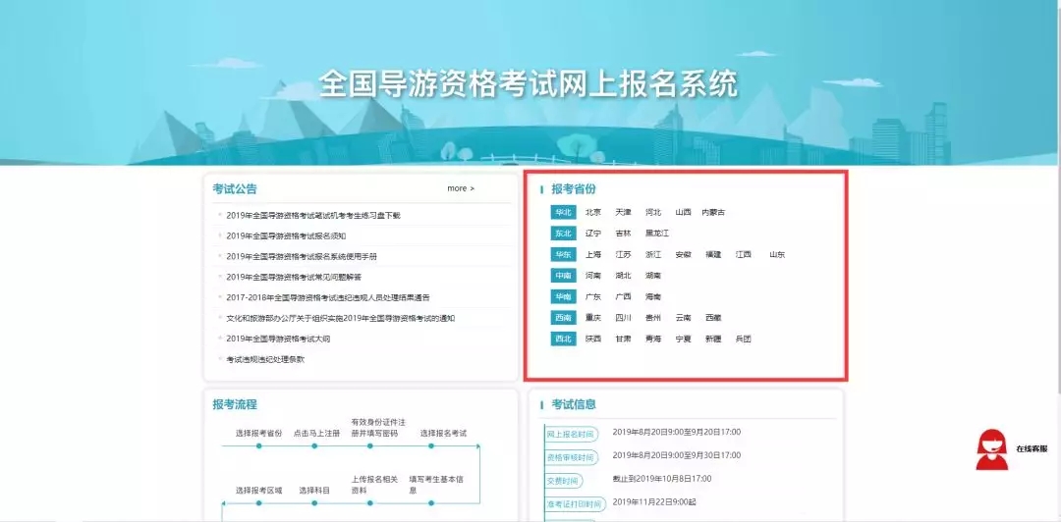Click the 选择报名考试 flow step

(443, 434)
